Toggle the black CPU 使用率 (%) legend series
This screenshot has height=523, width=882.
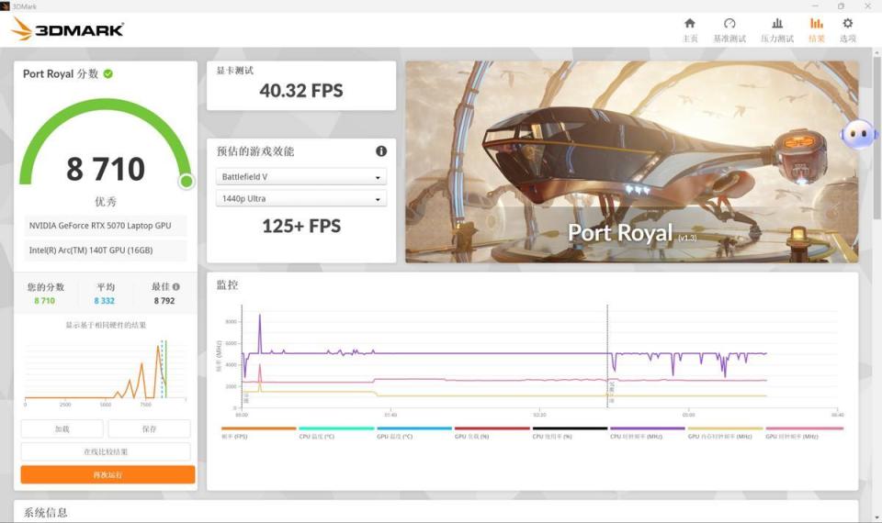pyautogui.click(x=570, y=432)
